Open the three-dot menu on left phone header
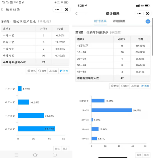 [x=57, y=10]
